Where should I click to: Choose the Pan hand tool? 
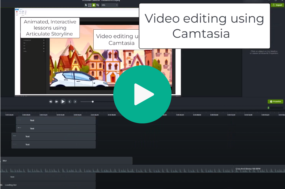94,5
